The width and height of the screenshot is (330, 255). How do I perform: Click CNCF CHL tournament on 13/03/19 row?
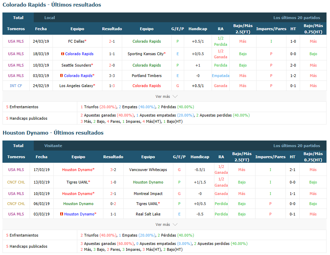(x=16, y=182)
